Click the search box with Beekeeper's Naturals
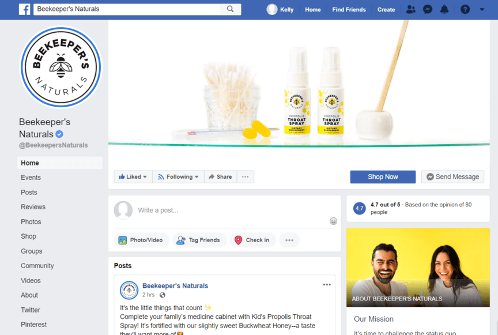 click(x=127, y=9)
